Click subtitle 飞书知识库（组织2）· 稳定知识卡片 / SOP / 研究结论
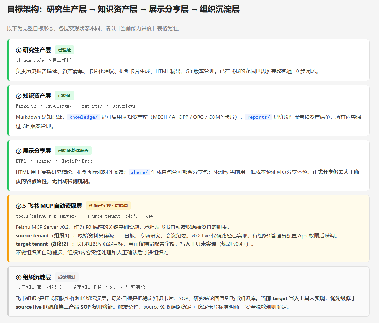Screen dimensions: 379x323 point(81,287)
